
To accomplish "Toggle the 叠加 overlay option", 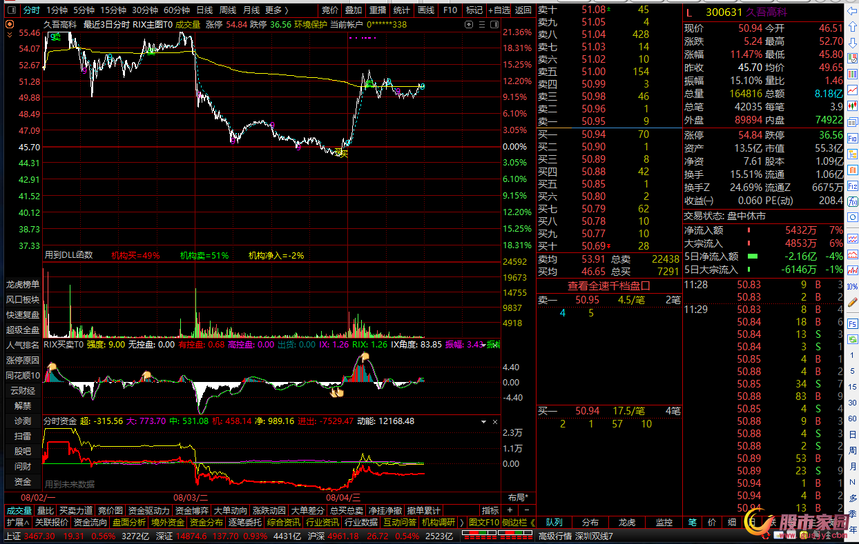I will 353,10.
